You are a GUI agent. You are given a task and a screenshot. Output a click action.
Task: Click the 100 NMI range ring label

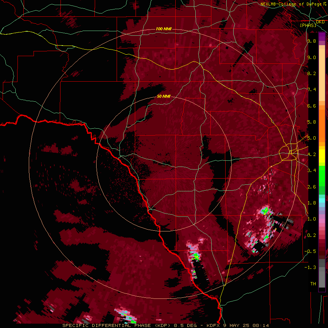tap(164, 29)
